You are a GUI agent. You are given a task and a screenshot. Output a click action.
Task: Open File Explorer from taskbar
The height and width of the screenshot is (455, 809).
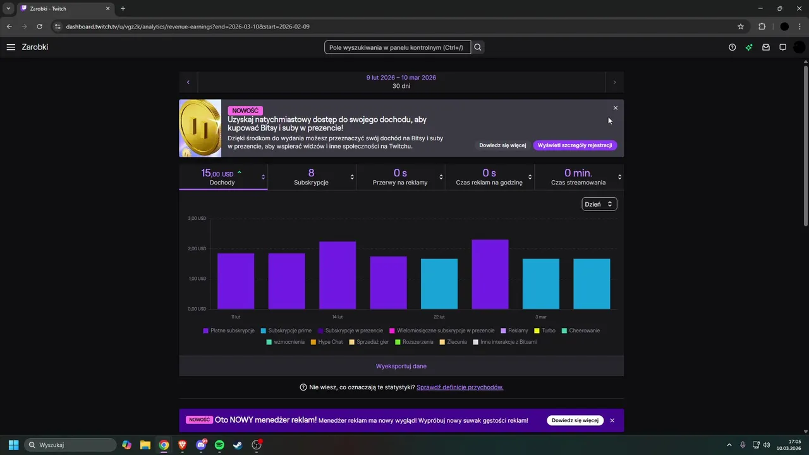[145, 445]
